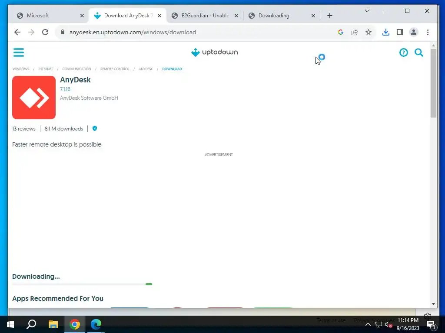
Task: Click AnyDesk Software GmbH developer name
Action: 89,98
